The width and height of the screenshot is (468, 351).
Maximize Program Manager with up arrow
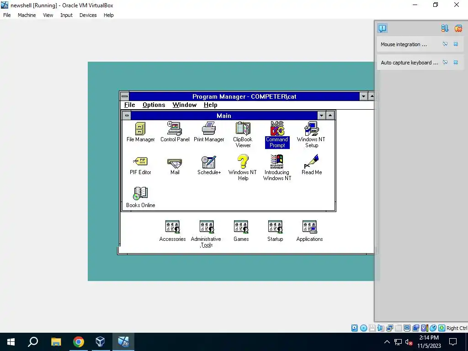(372, 96)
